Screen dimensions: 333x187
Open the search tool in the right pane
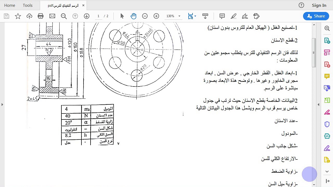[327, 28]
